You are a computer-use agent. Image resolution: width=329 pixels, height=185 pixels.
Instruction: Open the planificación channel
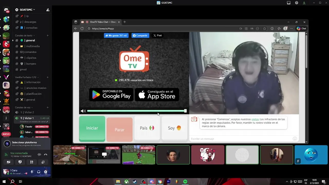pos(32,94)
